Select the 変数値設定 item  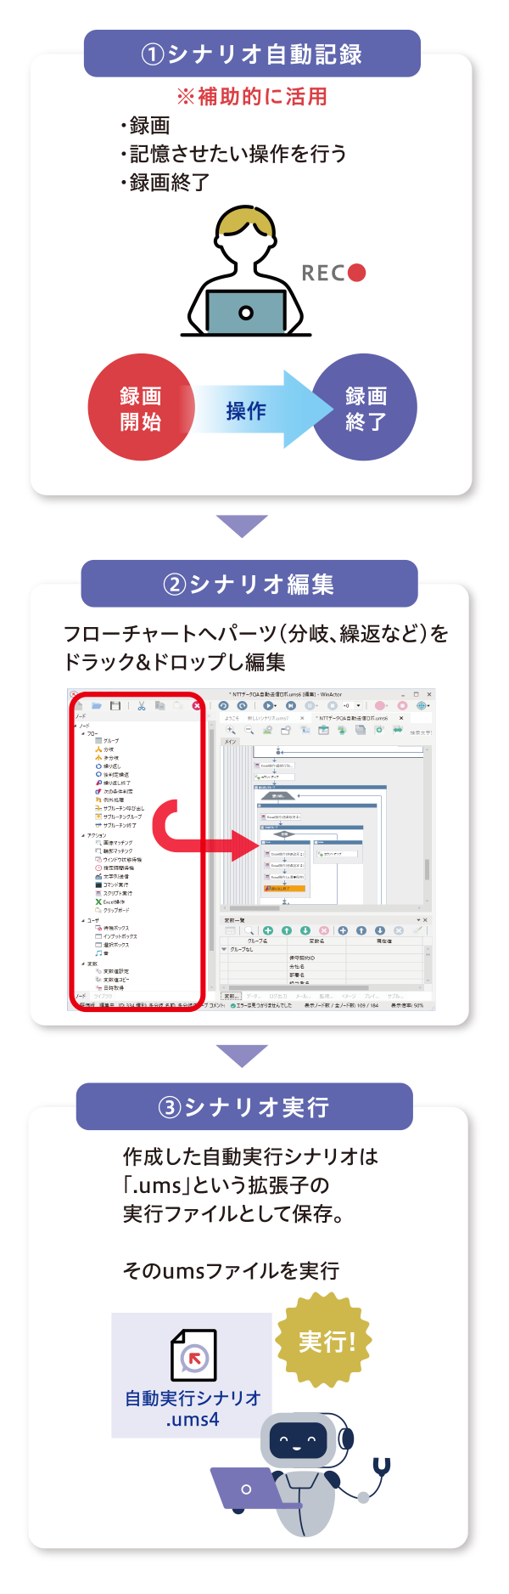(113, 971)
